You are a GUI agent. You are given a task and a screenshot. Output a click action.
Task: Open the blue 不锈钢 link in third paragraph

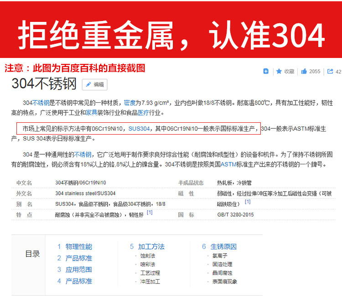pyautogui.click(x=83, y=155)
